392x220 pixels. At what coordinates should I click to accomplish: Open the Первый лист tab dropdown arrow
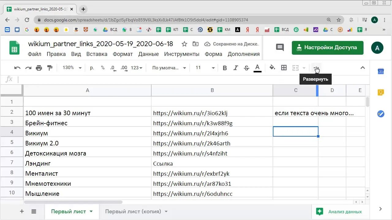91,211
